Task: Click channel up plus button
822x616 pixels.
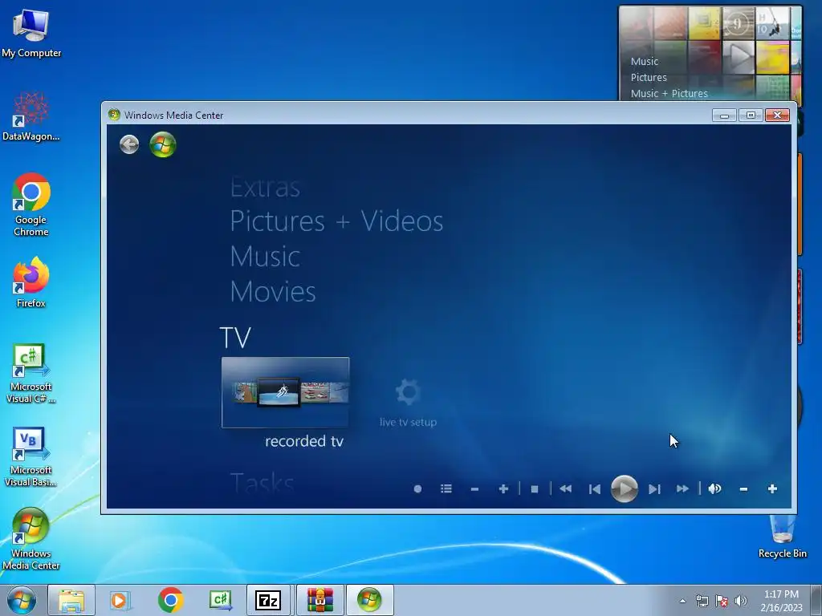Action: [503, 488]
